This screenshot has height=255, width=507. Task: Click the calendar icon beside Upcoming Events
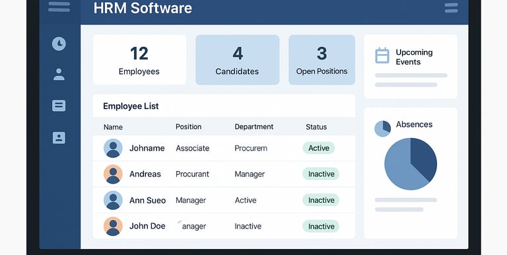click(x=382, y=55)
